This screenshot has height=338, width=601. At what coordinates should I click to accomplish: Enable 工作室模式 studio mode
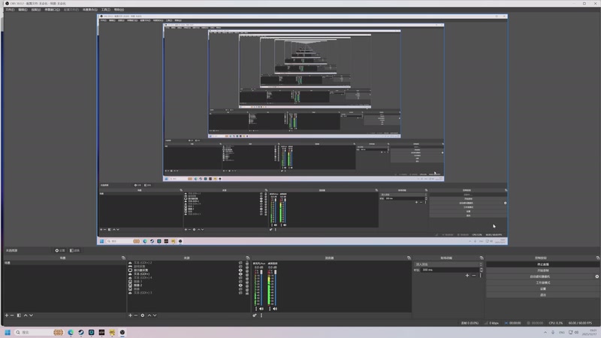pos(542,283)
